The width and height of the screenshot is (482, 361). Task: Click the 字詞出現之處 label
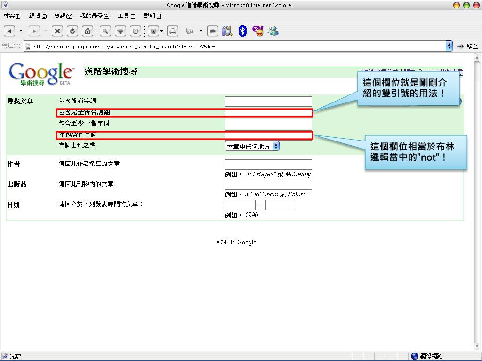(77, 145)
